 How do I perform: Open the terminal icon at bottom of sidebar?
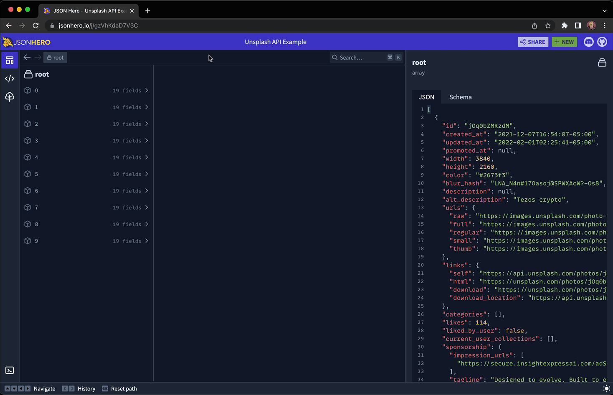(9, 370)
